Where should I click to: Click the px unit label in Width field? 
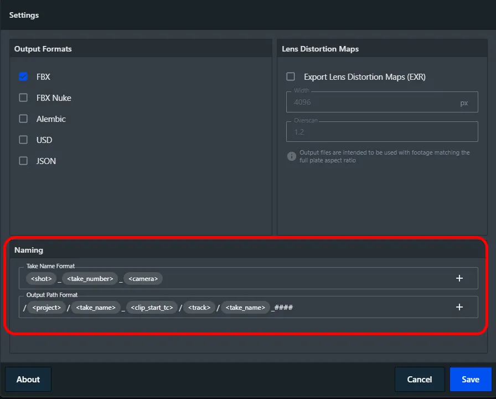[464, 103]
